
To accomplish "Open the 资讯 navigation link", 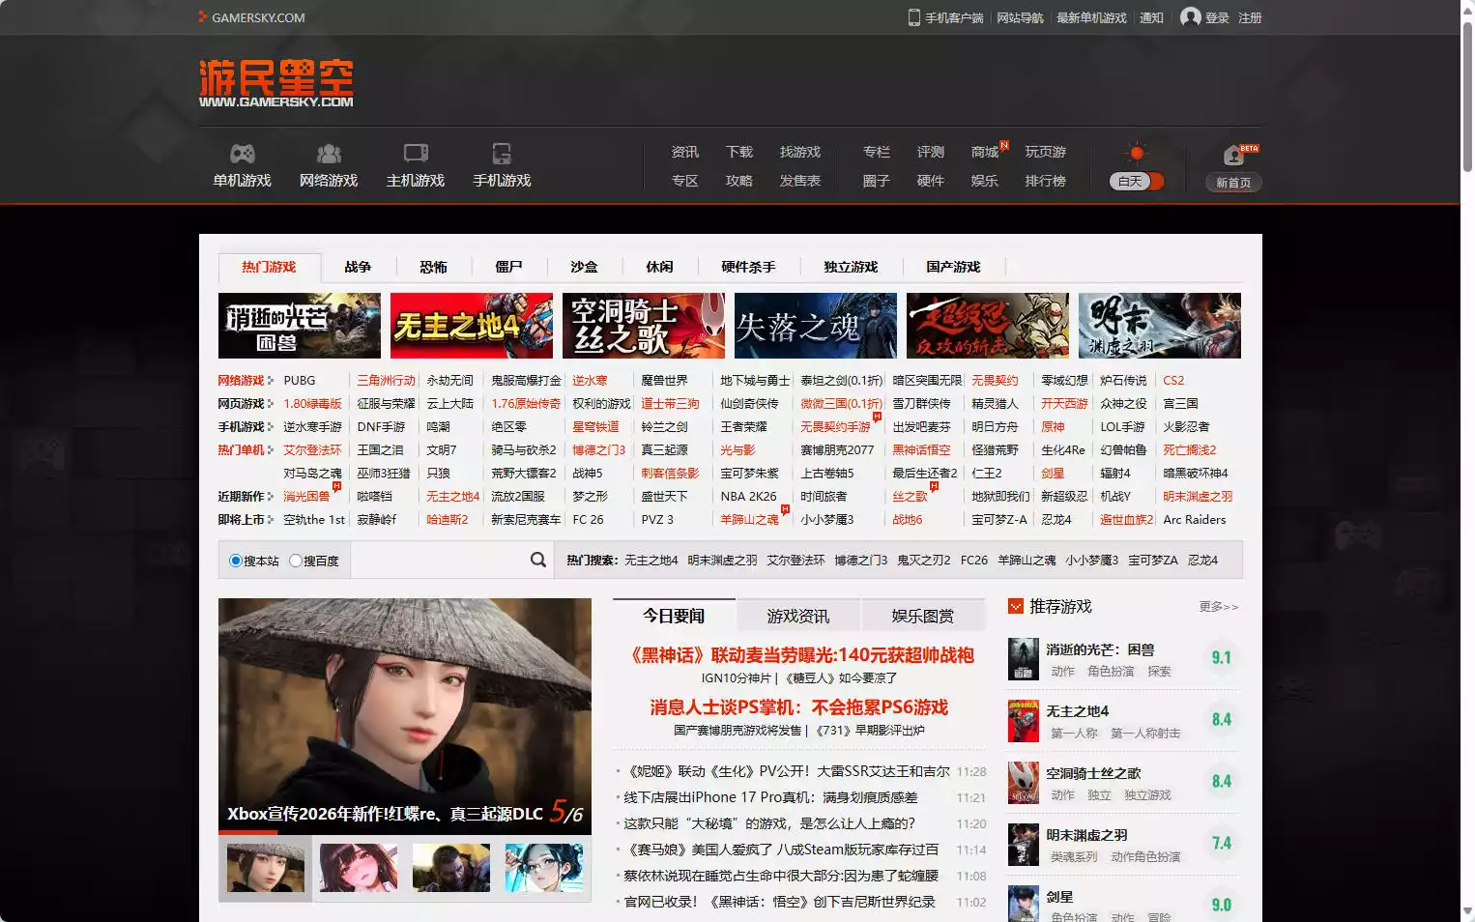I will click(x=685, y=153).
